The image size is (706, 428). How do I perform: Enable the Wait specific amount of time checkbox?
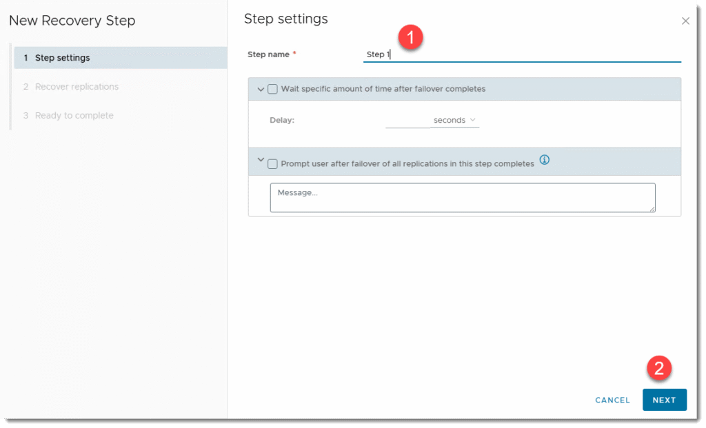272,89
